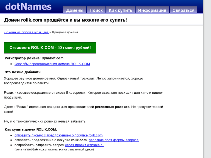Click the 'Регистратор домена: DynaDot.com' text

(x=34, y=58)
